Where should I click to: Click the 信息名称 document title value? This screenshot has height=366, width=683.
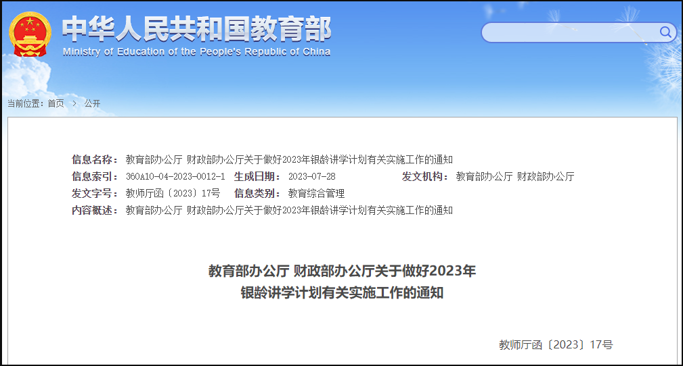pos(289,159)
